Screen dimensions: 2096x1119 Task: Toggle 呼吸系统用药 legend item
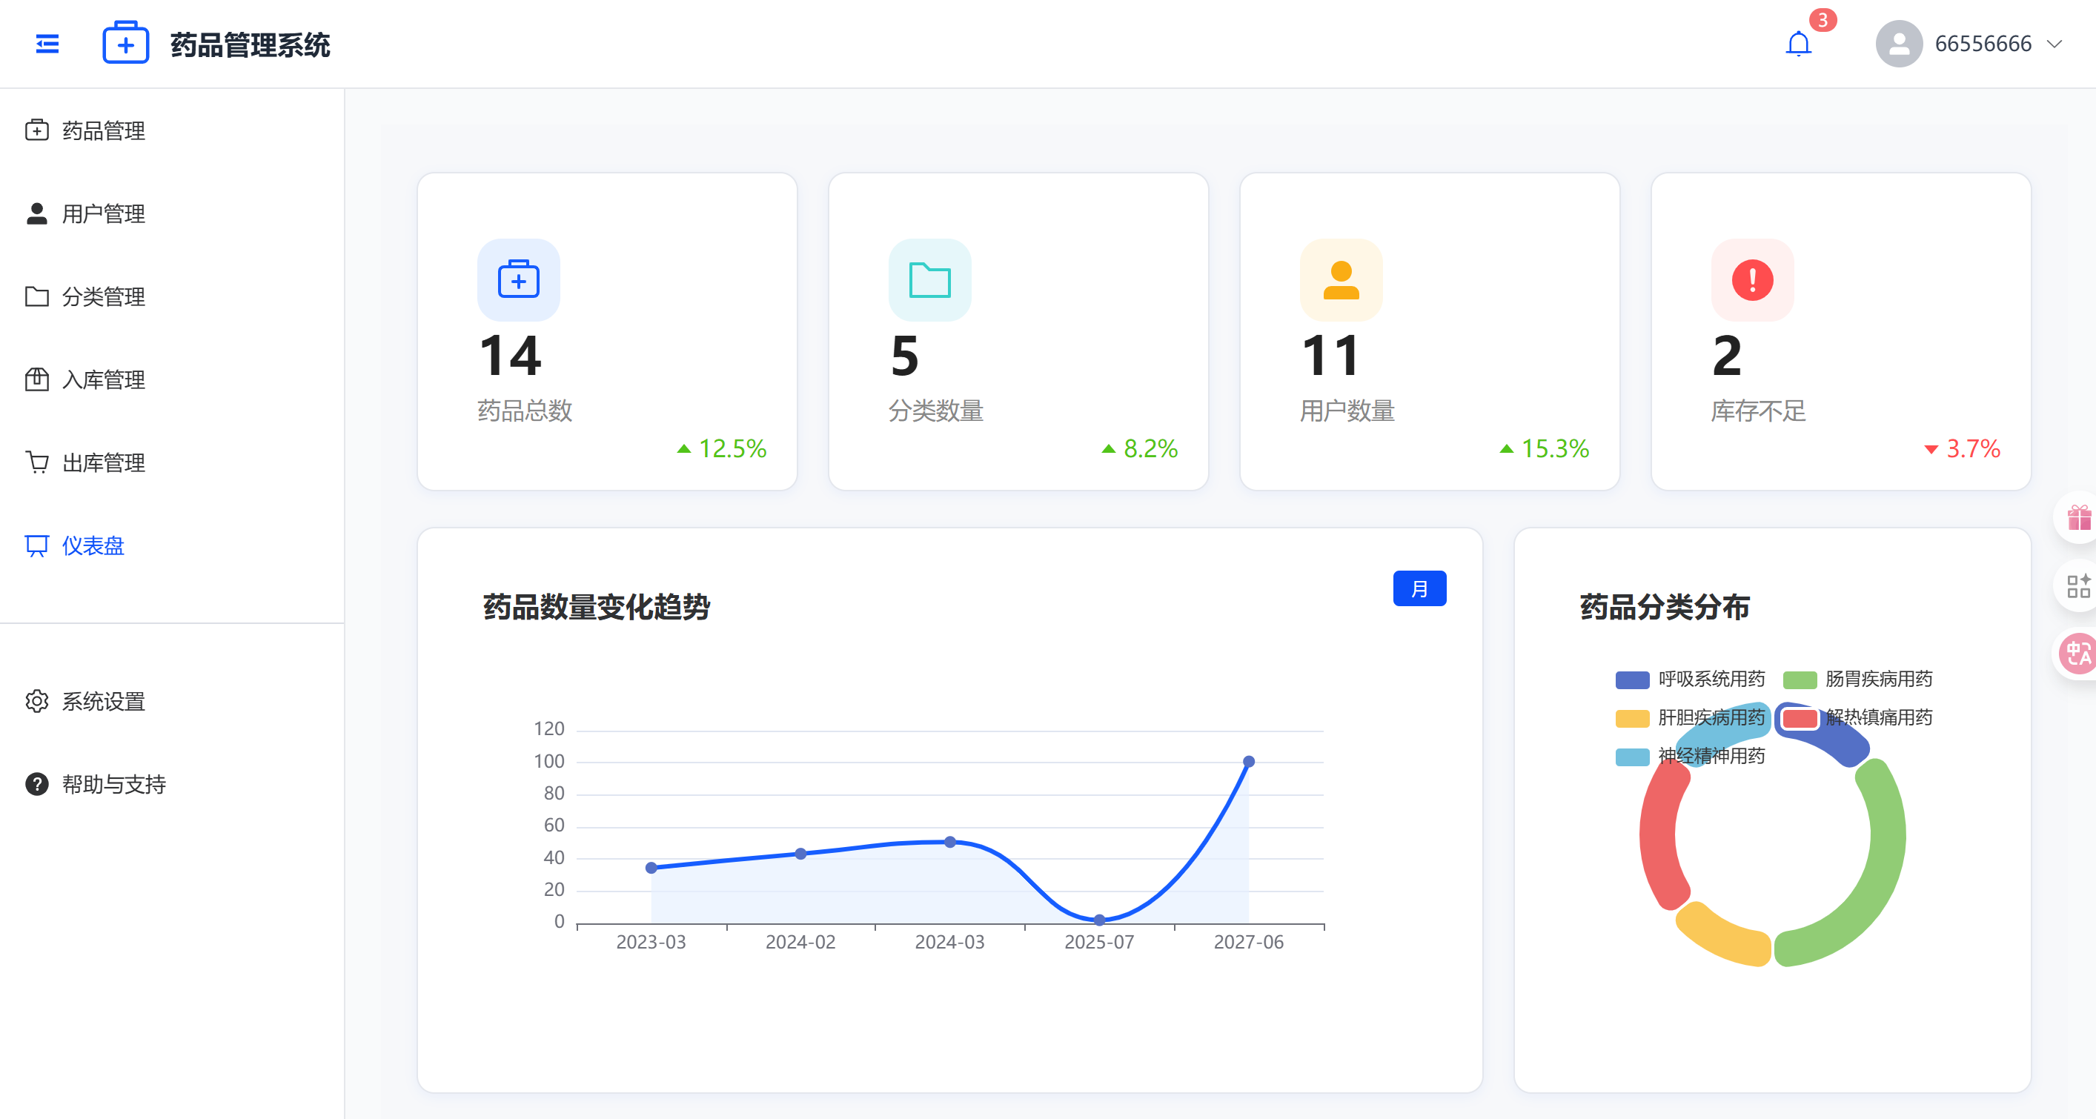click(x=1711, y=679)
